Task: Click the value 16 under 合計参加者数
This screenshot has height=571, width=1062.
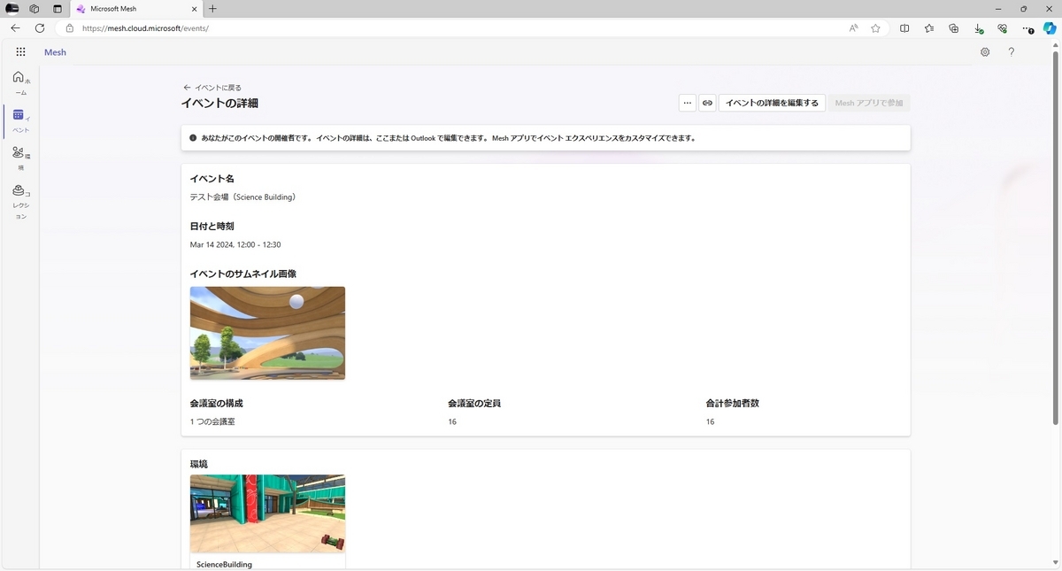Action: (x=710, y=421)
